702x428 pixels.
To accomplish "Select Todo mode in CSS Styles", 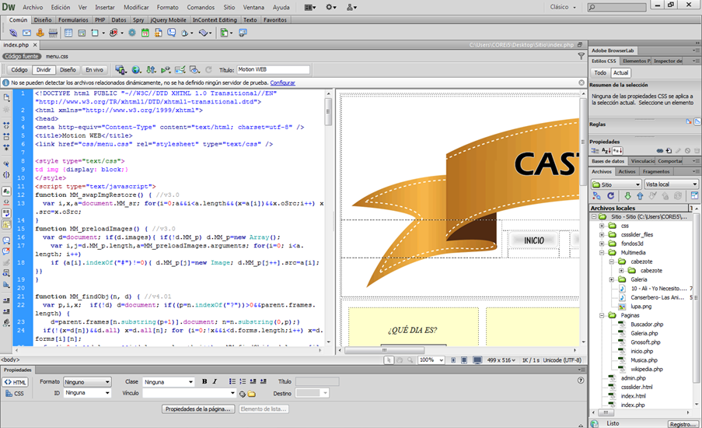I will (600, 72).
